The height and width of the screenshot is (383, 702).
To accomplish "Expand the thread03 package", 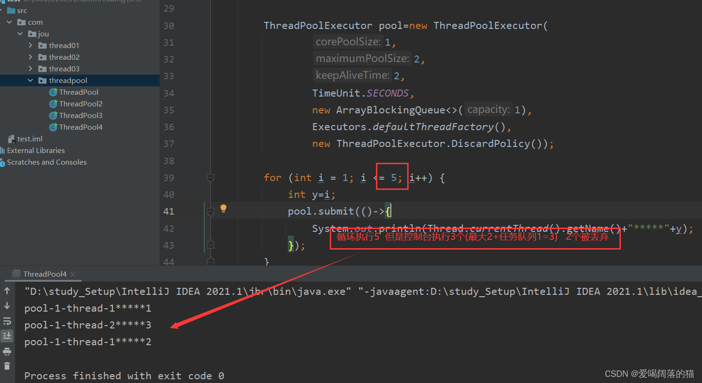I will click(30, 69).
